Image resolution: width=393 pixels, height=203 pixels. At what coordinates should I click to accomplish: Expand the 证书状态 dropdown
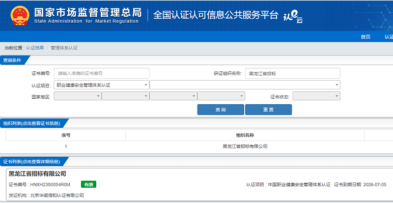click(x=316, y=96)
